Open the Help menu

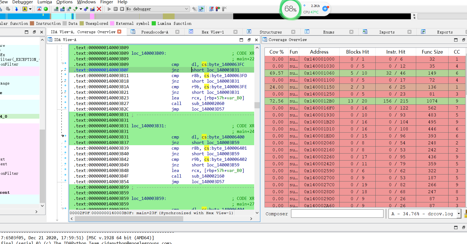(122, 2)
